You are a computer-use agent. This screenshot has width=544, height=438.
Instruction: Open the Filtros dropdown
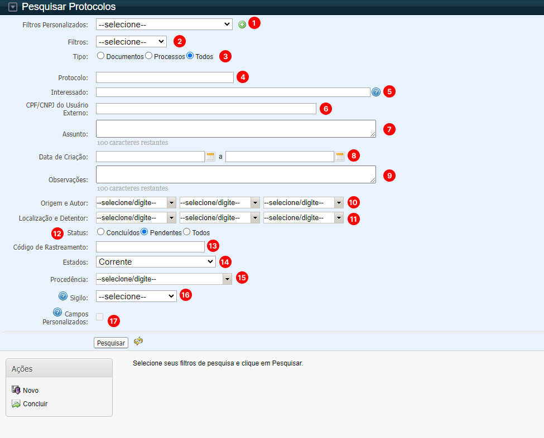click(x=131, y=42)
